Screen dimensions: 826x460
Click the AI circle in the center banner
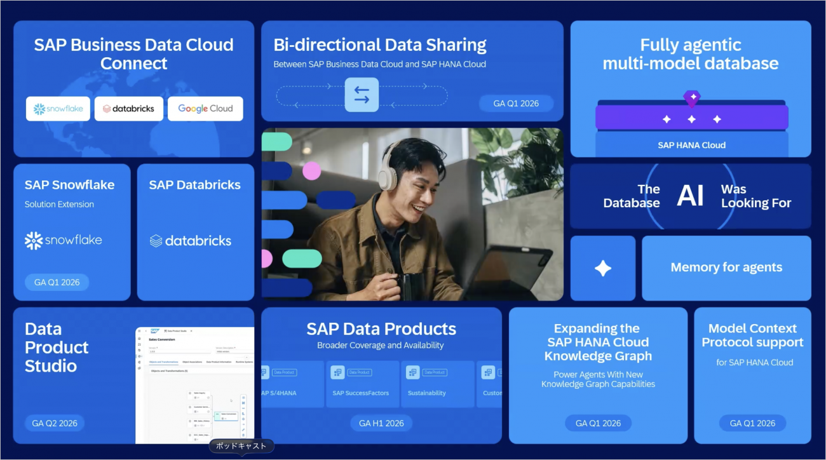click(x=690, y=196)
